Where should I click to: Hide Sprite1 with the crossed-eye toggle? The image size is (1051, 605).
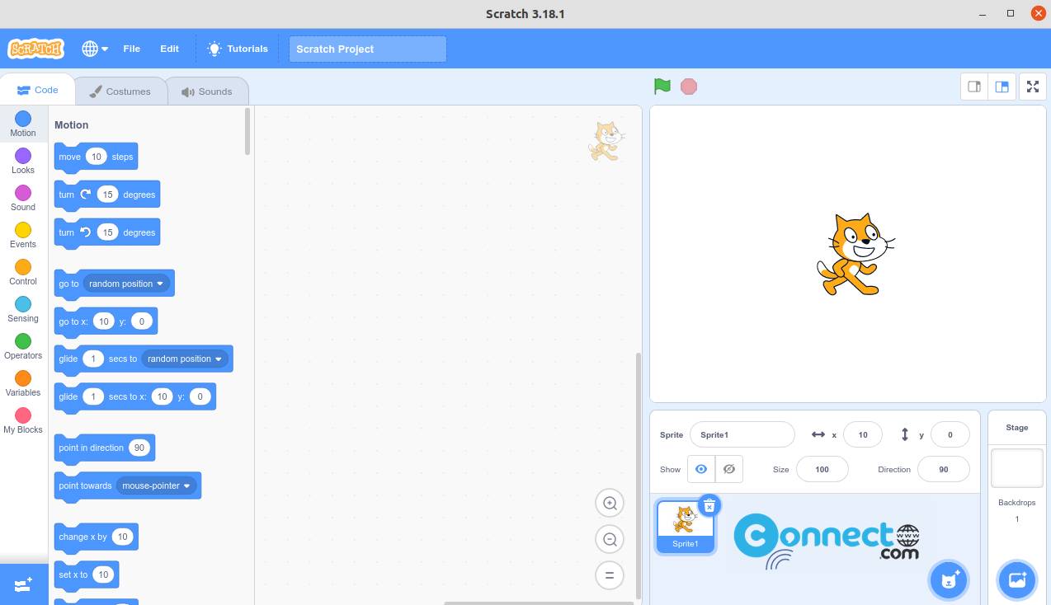click(728, 468)
